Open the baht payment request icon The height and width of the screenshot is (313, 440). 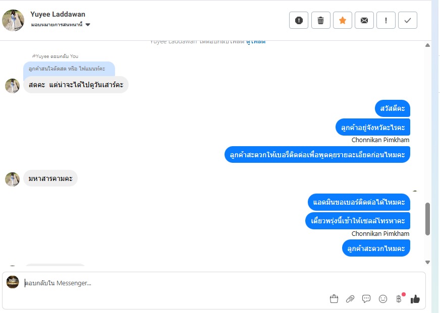tap(399, 299)
